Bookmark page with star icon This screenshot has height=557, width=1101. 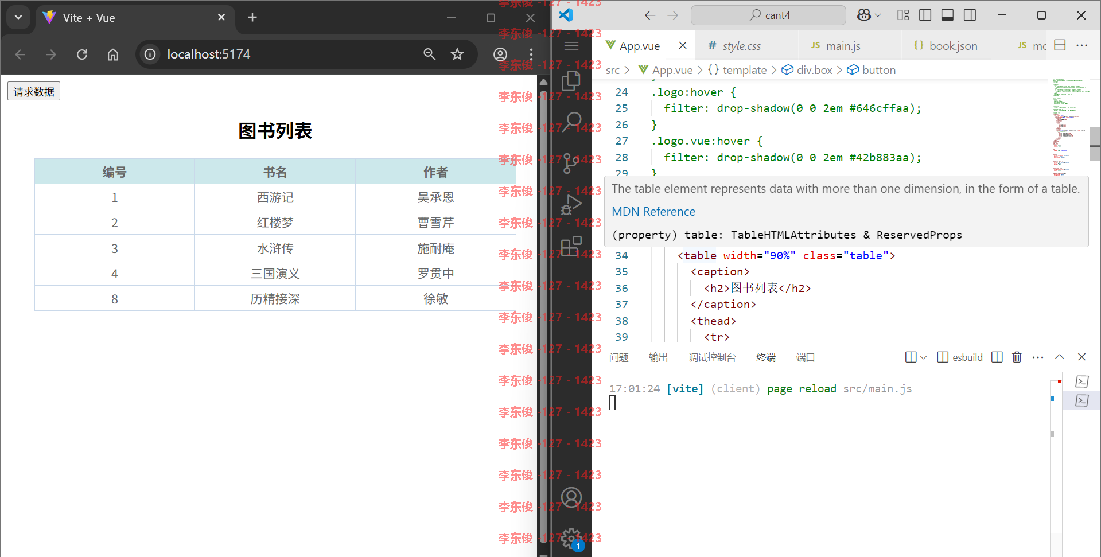point(457,54)
